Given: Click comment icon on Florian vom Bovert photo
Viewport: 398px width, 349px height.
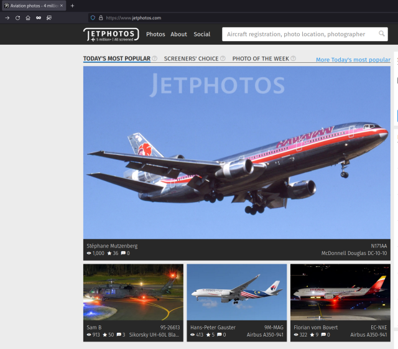Looking at the screenshot, I should click(x=323, y=335).
